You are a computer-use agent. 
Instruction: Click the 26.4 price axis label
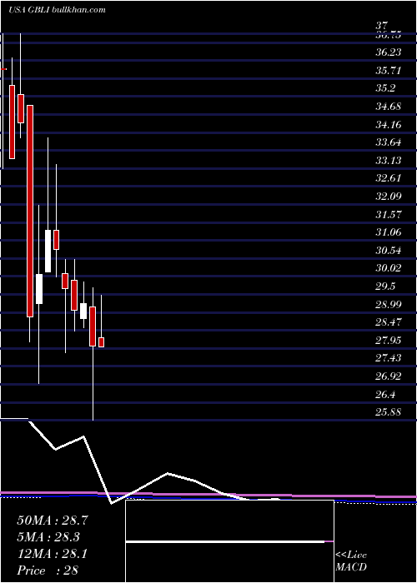tap(385, 394)
